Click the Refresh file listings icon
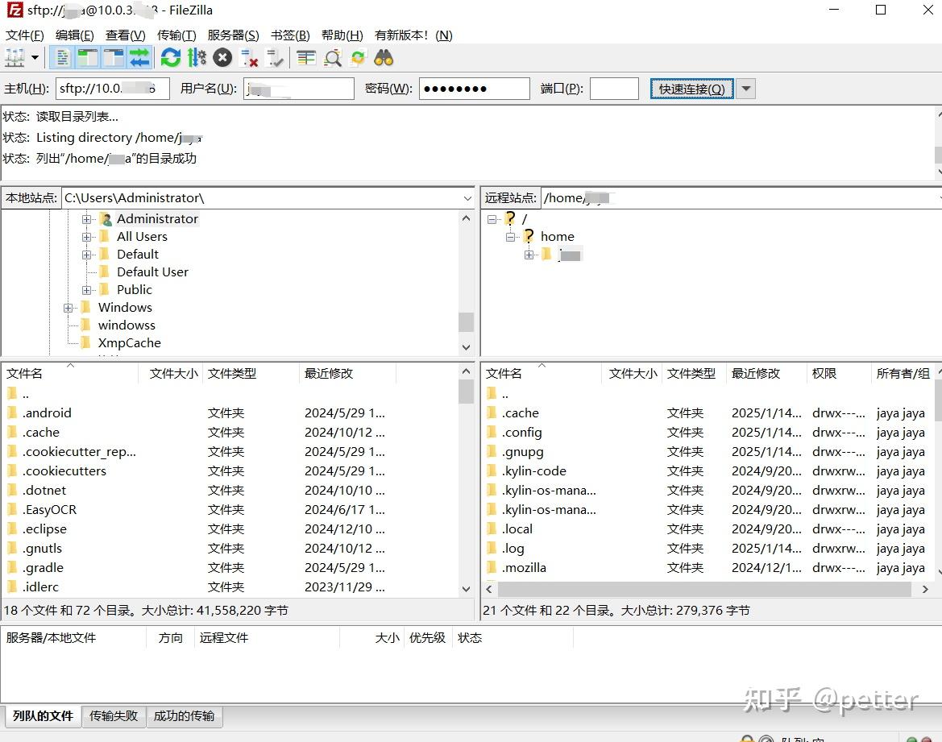 pyautogui.click(x=169, y=57)
